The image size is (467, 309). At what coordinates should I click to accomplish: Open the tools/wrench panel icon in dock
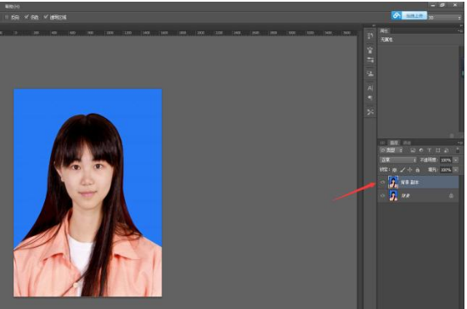coord(370,112)
